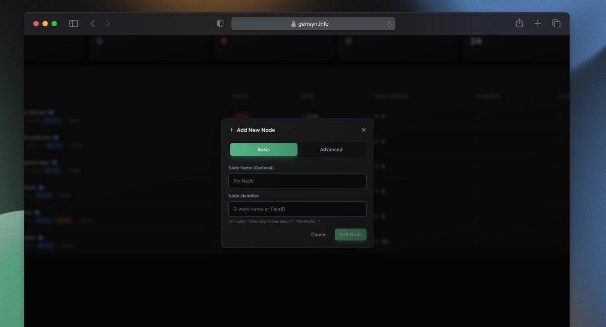
Task: Go back with the browser back arrow
Action: click(x=92, y=24)
